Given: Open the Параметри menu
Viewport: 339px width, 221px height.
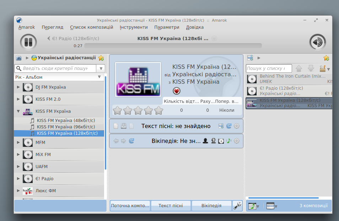Looking at the screenshot, I should tap(167, 27).
